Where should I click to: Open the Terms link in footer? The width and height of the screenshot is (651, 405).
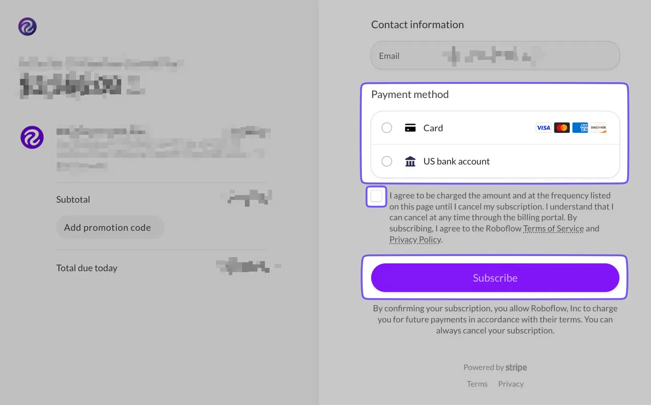click(x=477, y=384)
